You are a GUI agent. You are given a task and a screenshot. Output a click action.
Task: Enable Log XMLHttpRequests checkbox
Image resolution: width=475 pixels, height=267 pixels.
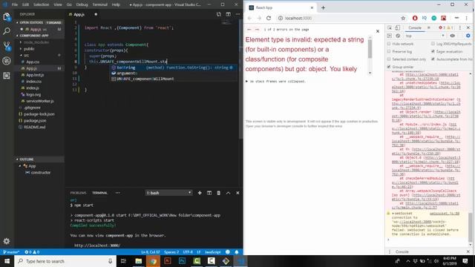coord(433,44)
